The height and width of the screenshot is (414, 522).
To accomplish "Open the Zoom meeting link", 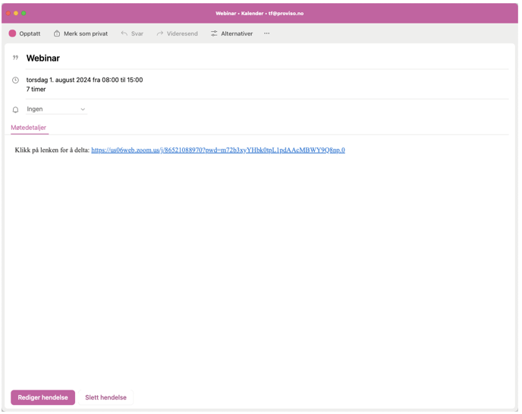I will tap(218, 150).
